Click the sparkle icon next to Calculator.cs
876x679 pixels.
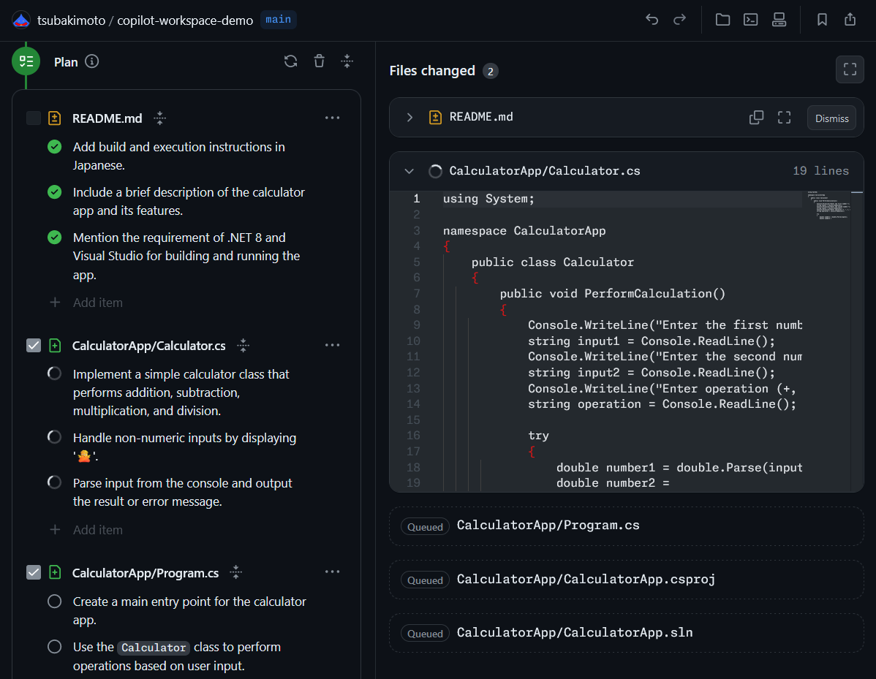pyautogui.click(x=243, y=345)
